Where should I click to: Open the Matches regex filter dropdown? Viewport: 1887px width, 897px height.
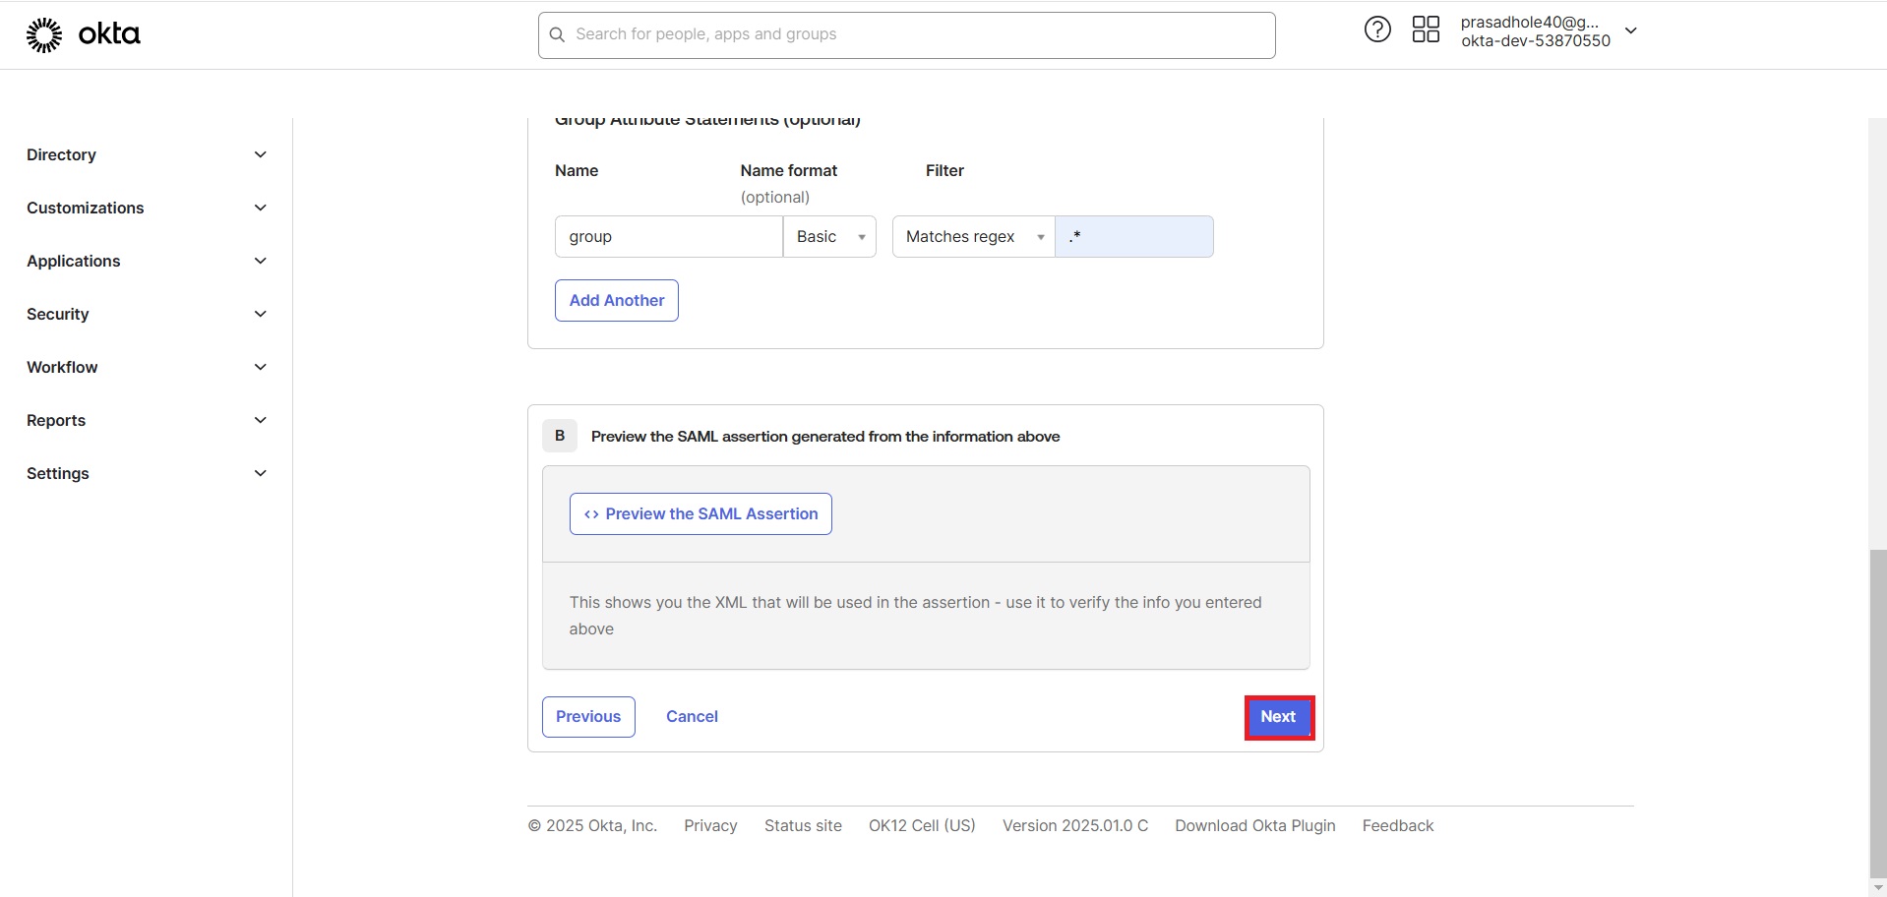972,236
